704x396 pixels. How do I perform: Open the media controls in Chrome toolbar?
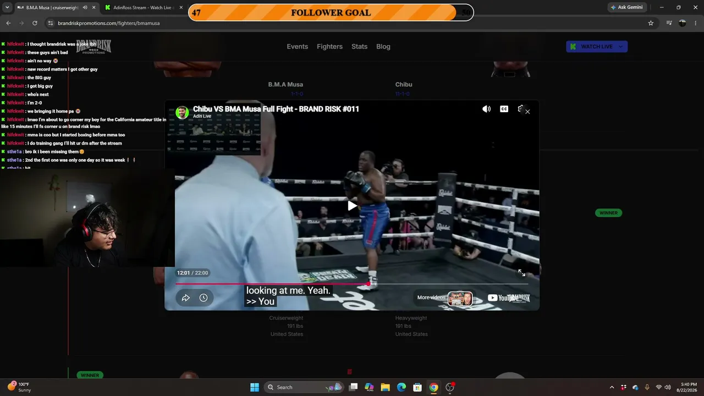pos(669,23)
